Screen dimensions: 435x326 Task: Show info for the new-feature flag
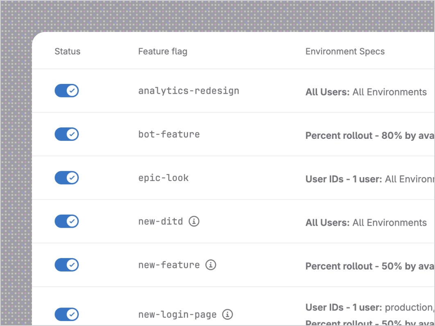pyautogui.click(x=211, y=265)
